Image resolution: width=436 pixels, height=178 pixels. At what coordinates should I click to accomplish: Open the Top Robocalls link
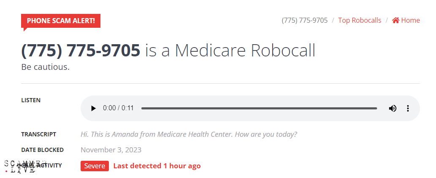click(x=360, y=20)
